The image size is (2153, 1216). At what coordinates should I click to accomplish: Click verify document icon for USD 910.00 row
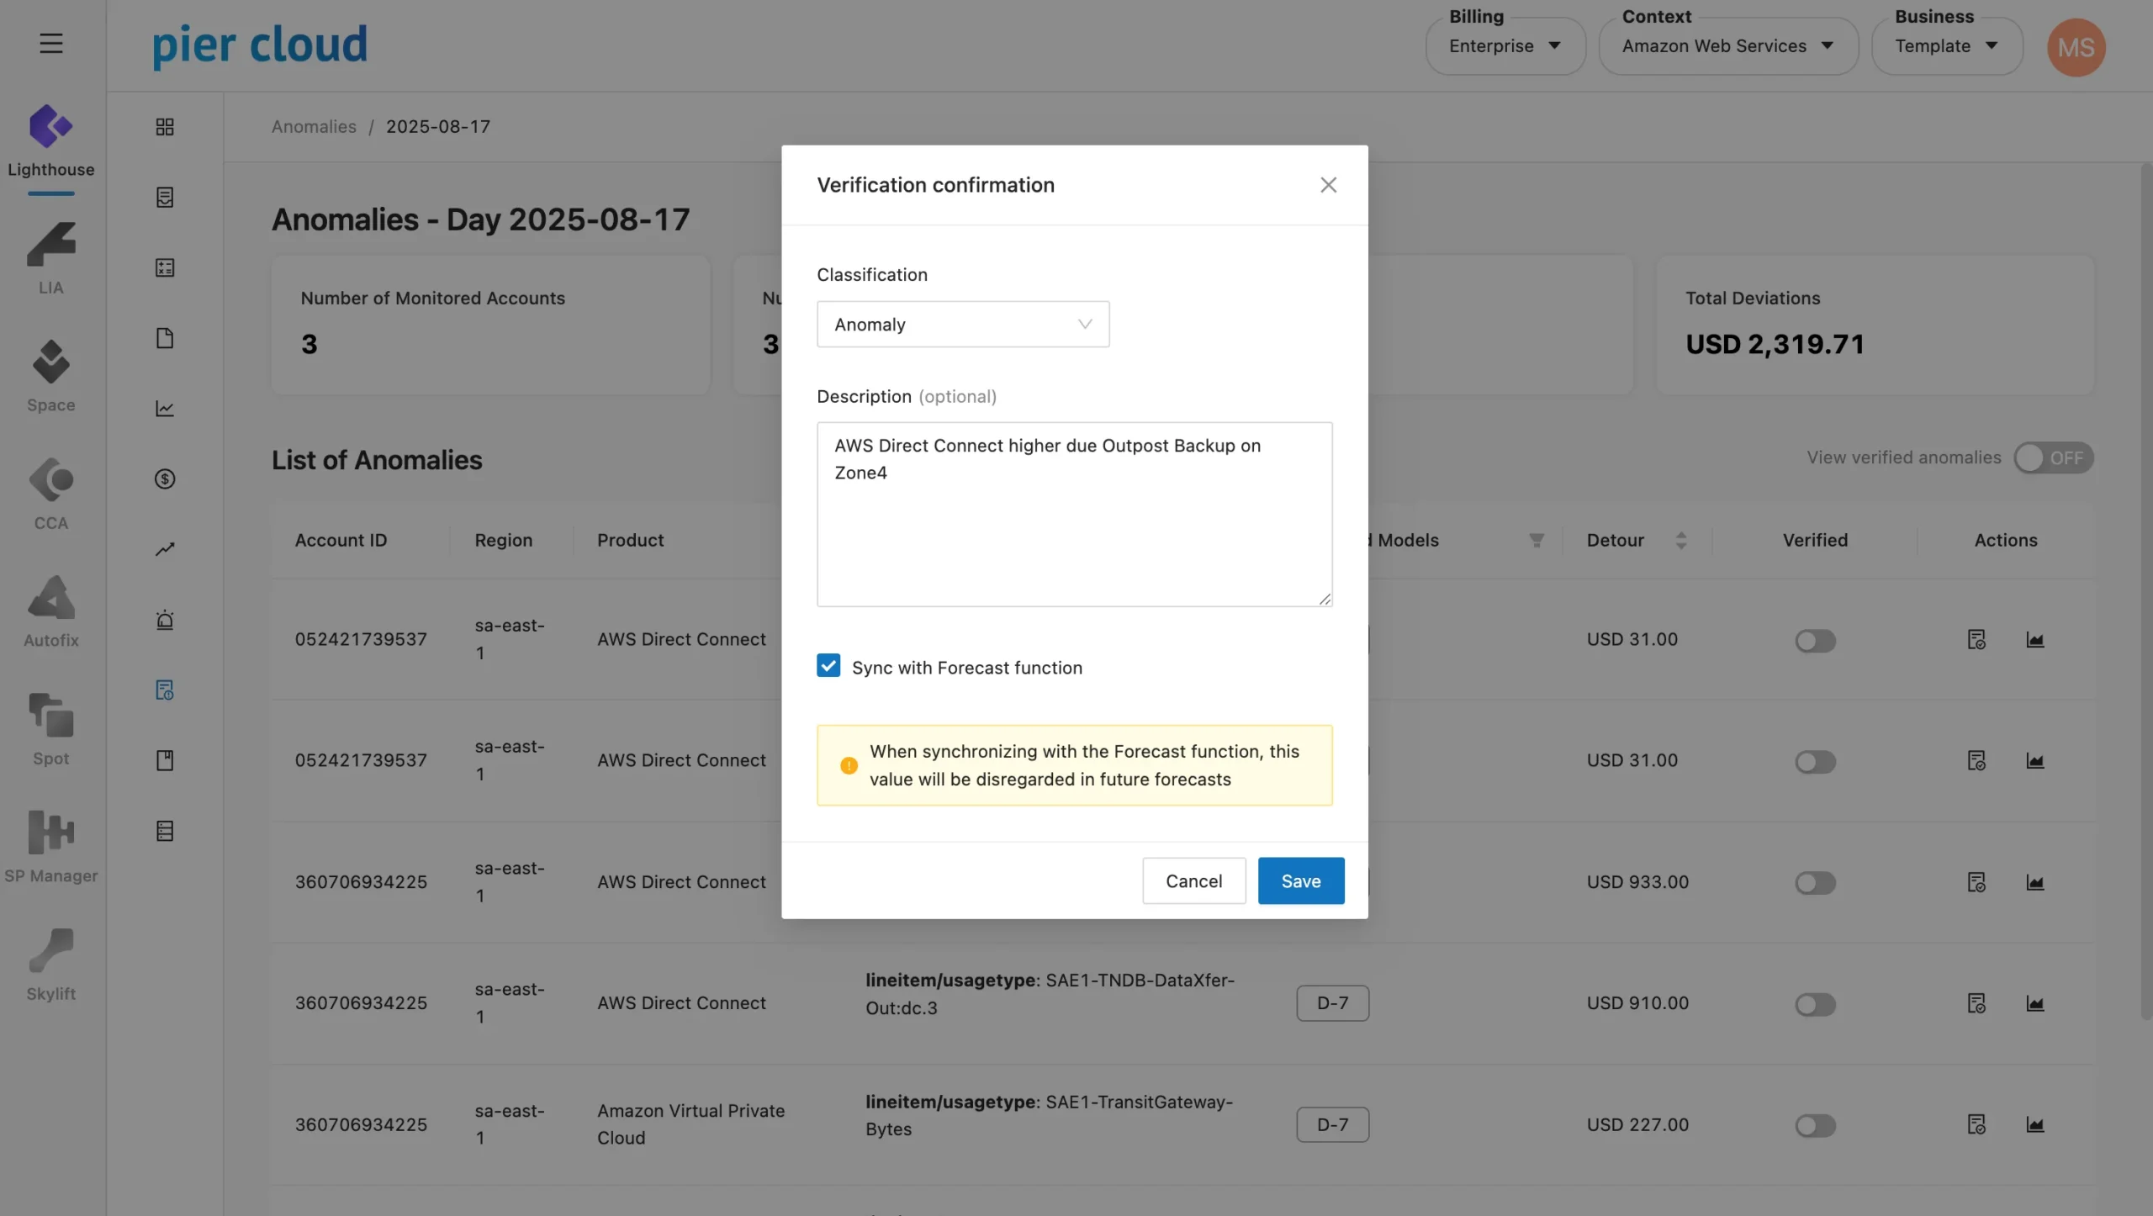1976,1003
